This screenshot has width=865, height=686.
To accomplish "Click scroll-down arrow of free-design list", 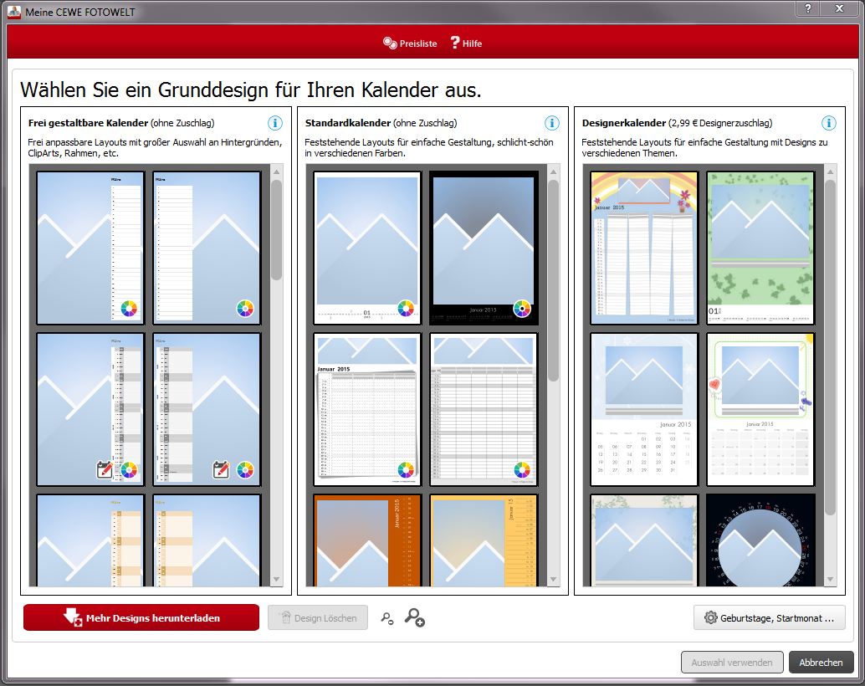I will tap(277, 580).
